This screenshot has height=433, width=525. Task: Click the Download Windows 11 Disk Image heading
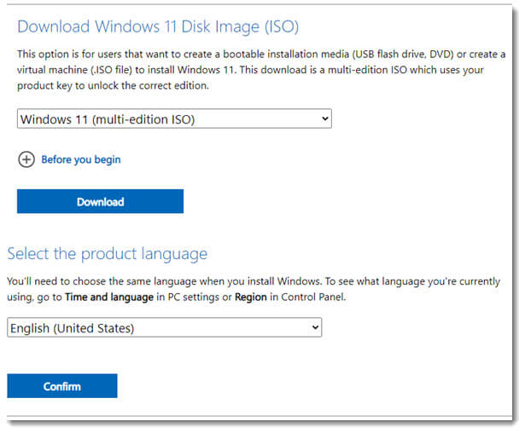click(x=158, y=26)
